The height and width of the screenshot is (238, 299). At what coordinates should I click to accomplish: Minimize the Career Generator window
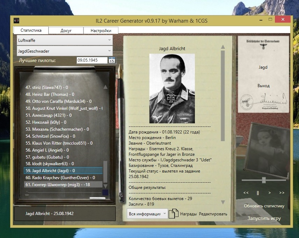[x=261, y=20]
